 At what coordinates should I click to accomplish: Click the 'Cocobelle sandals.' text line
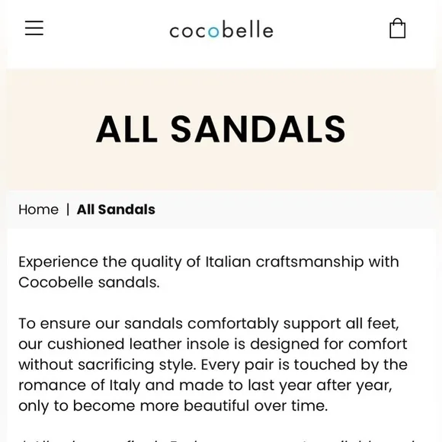(x=89, y=283)
